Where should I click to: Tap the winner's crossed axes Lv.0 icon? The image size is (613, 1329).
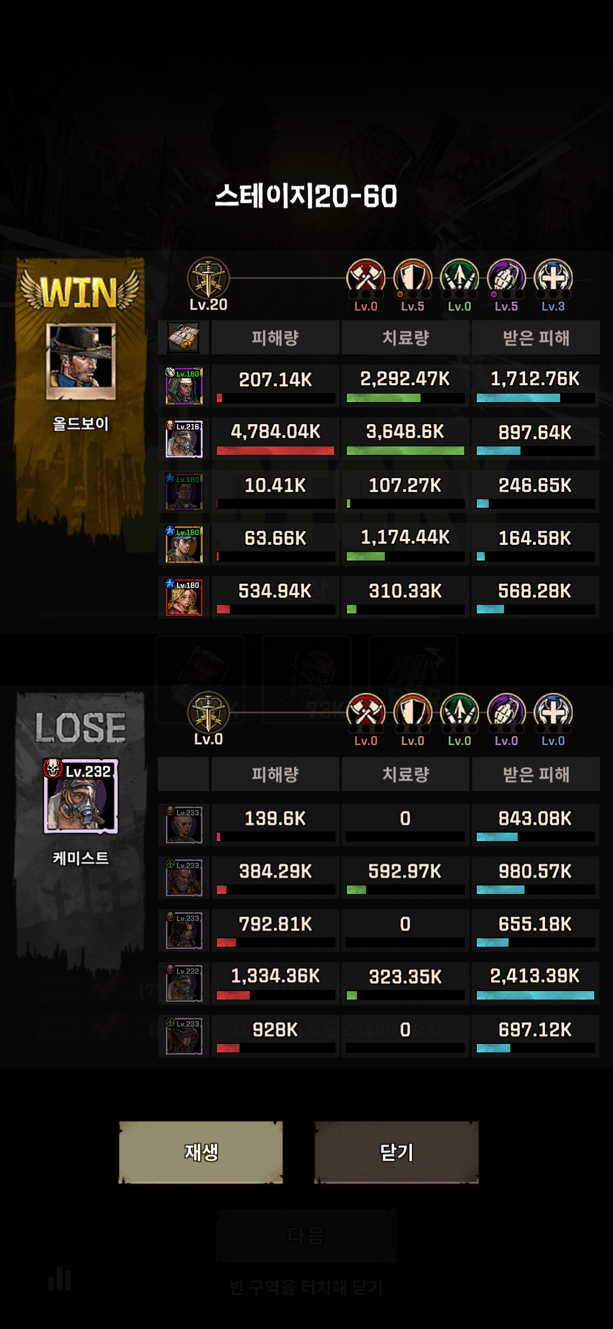pyautogui.click(x=366, y=278)
